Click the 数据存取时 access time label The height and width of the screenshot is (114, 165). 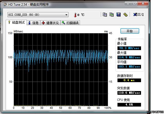(x=125, y=76)
